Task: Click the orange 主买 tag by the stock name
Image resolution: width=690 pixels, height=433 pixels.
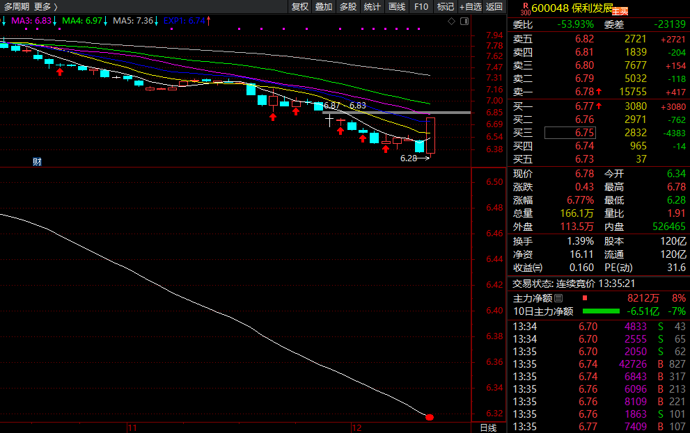Action: [620, 11]
